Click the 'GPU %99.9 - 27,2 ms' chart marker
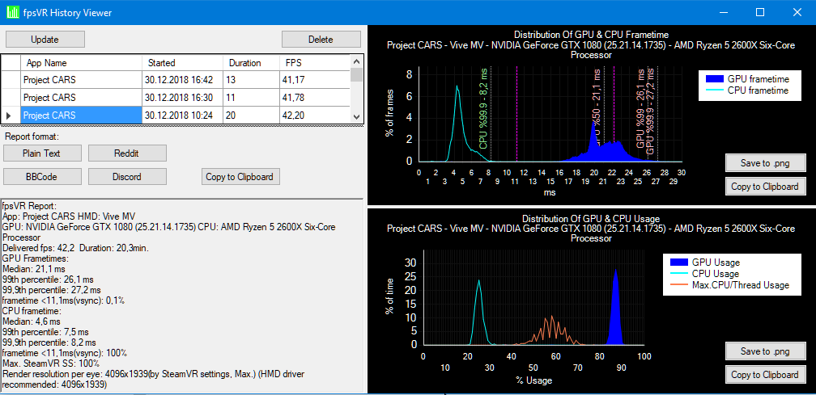This screenshot has width=816, height=395. point(650,111)
